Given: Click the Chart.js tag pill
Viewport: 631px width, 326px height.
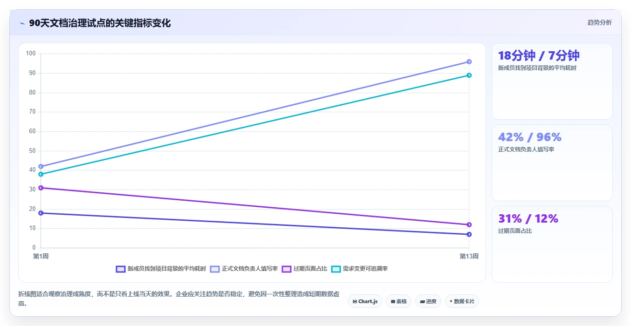Looking at the screenshot, I should (x=365, y=301).
